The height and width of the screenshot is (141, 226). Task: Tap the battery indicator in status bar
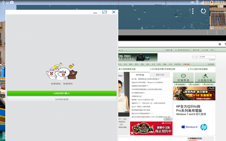coord(212,2)
